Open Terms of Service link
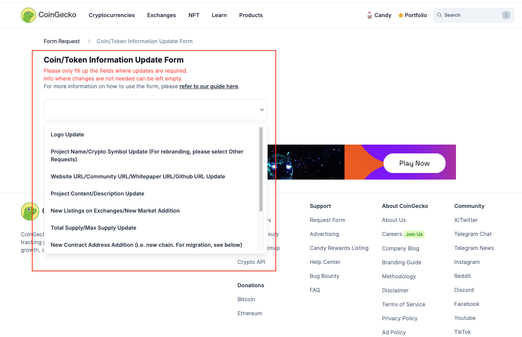 click(404, 304)
